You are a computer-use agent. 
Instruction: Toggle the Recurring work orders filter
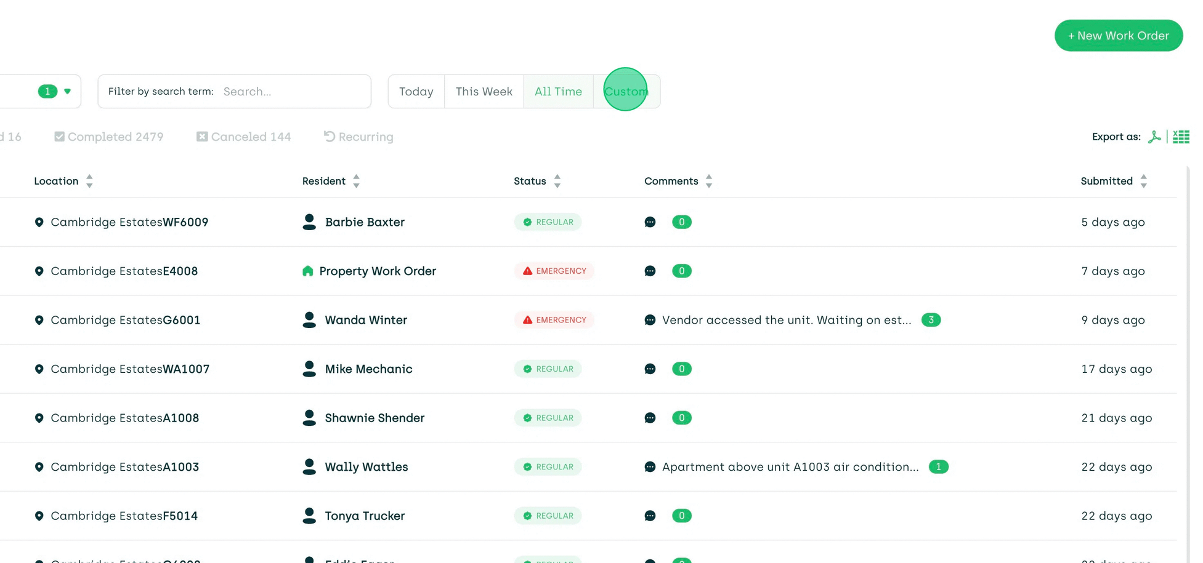click(358, 137)
